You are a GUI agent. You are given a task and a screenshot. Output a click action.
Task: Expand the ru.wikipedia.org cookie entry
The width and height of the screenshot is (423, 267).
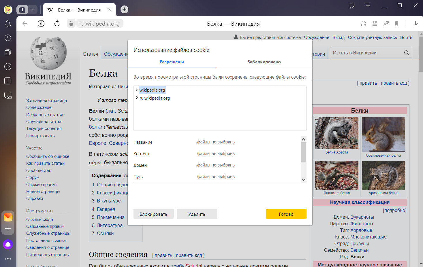tap(137, 98)
